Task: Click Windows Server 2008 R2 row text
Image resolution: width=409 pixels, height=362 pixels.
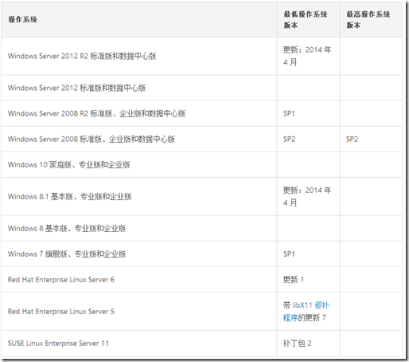Action: [x=96, y=113]
